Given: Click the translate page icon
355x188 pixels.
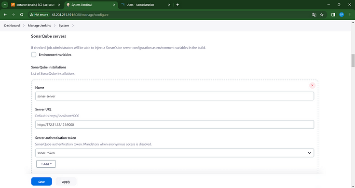Looking at the screenshot, I should (x=314, y=15).
